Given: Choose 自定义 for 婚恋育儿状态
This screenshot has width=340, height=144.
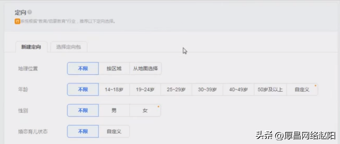Looking at the screenshot, I should click(x=114, y=131).
